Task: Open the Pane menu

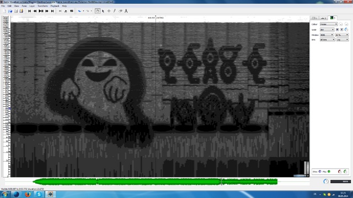Action: tap(24, 6)
